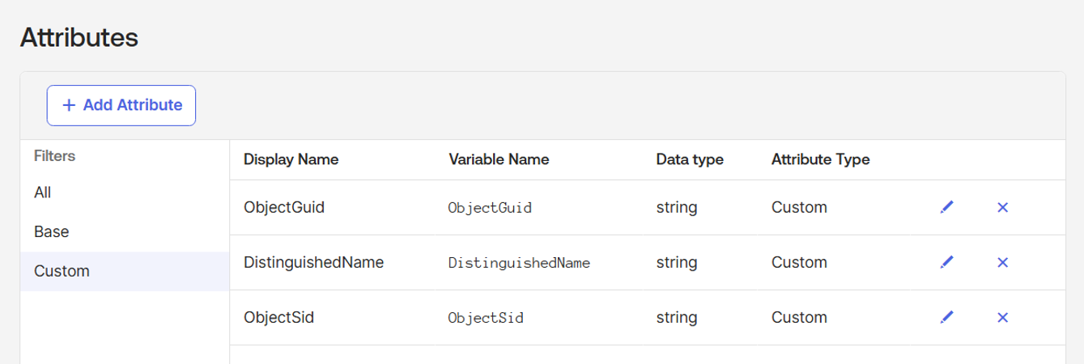The image size is (1084, 364).
Task: Click the ObjectGuid variable name code text
Action: coord(490,208)
